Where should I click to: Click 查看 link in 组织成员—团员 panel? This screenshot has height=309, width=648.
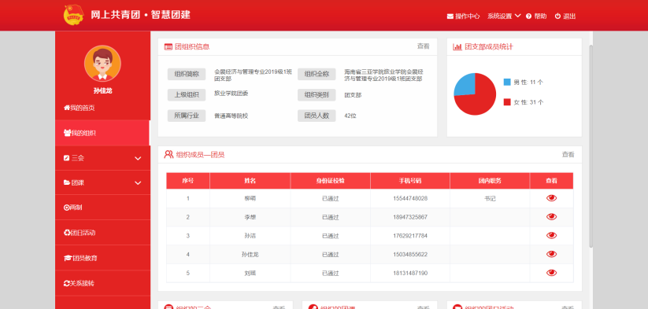[x=568, y=154]
